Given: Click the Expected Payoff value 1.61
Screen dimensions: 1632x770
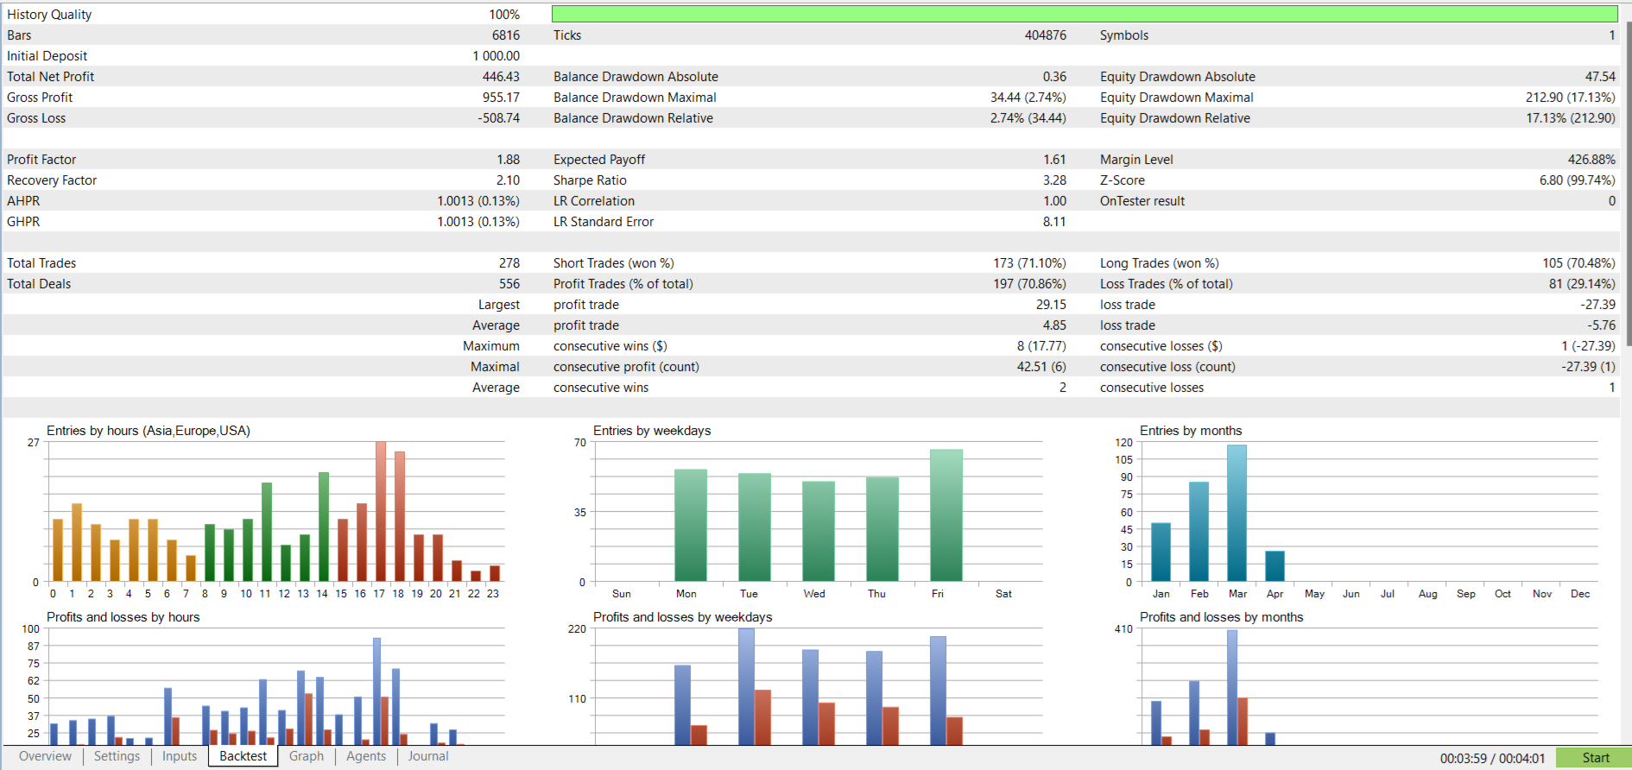Looking at the screenshot, I should 1055,160.
